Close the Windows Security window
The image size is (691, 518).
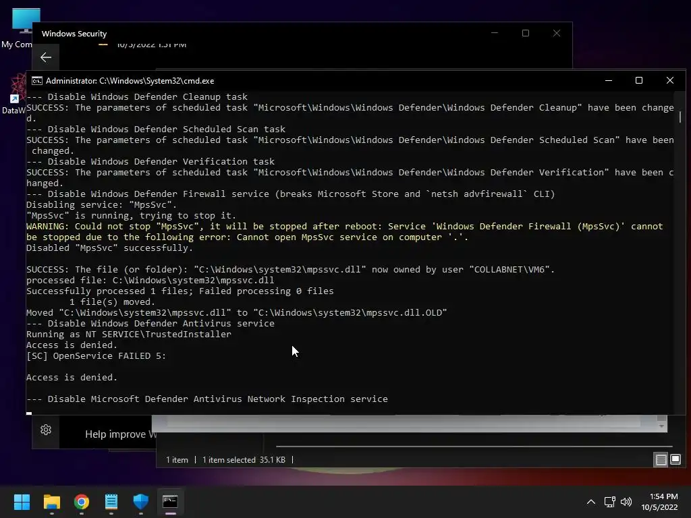pos(557,33)
